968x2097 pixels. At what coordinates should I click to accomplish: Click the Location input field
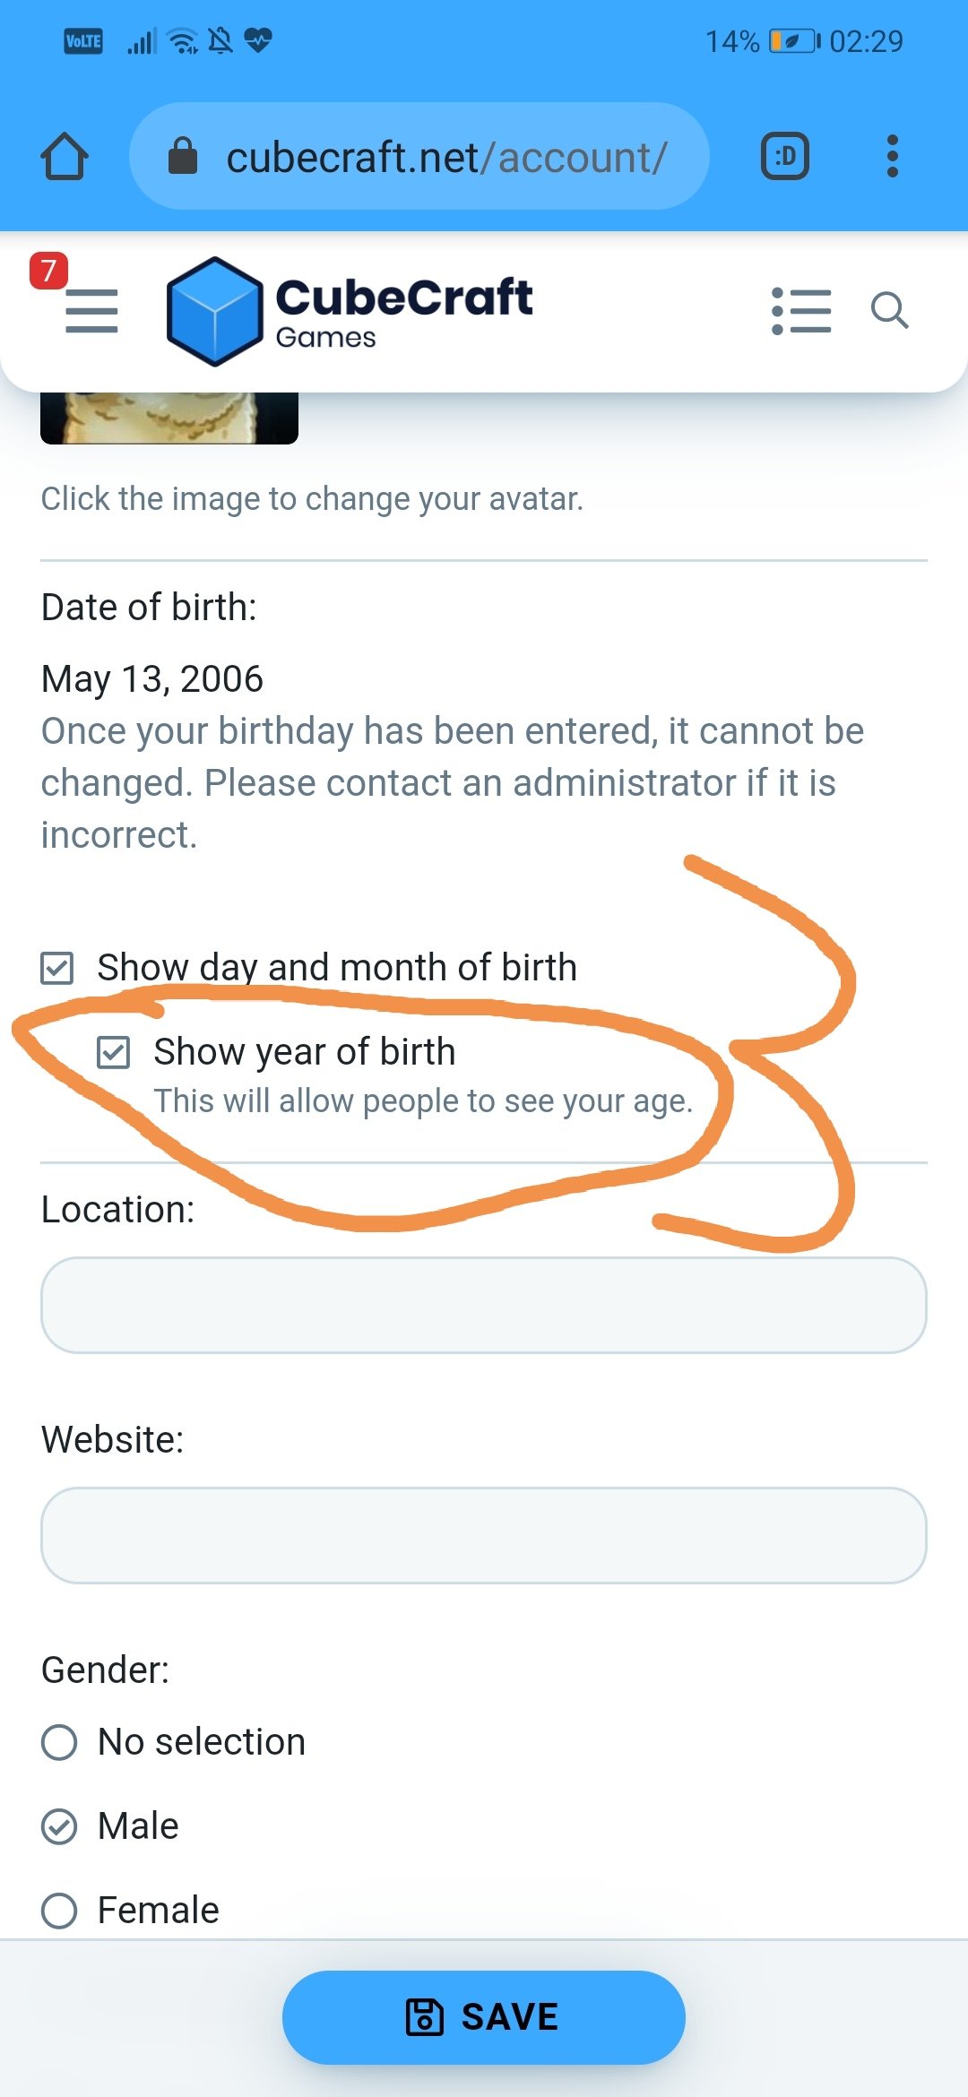(484, 1305)
